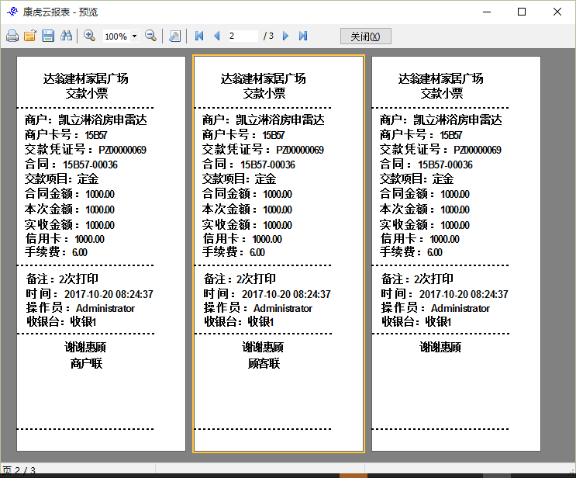Go to the next page
The image size is (576, 478).
(286, 36)
